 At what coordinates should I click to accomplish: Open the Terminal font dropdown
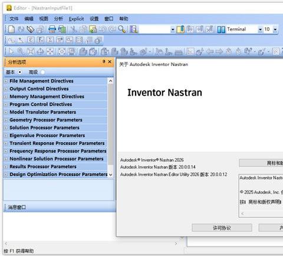click(x=260, y=29)
